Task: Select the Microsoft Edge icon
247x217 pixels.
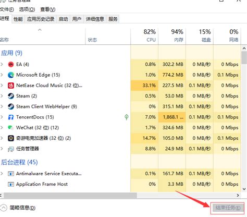Action: pyautogui.click(x=11, y=75)
